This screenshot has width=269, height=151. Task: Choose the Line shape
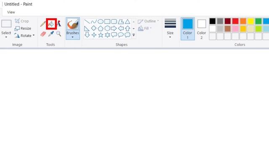click(87, 21)
